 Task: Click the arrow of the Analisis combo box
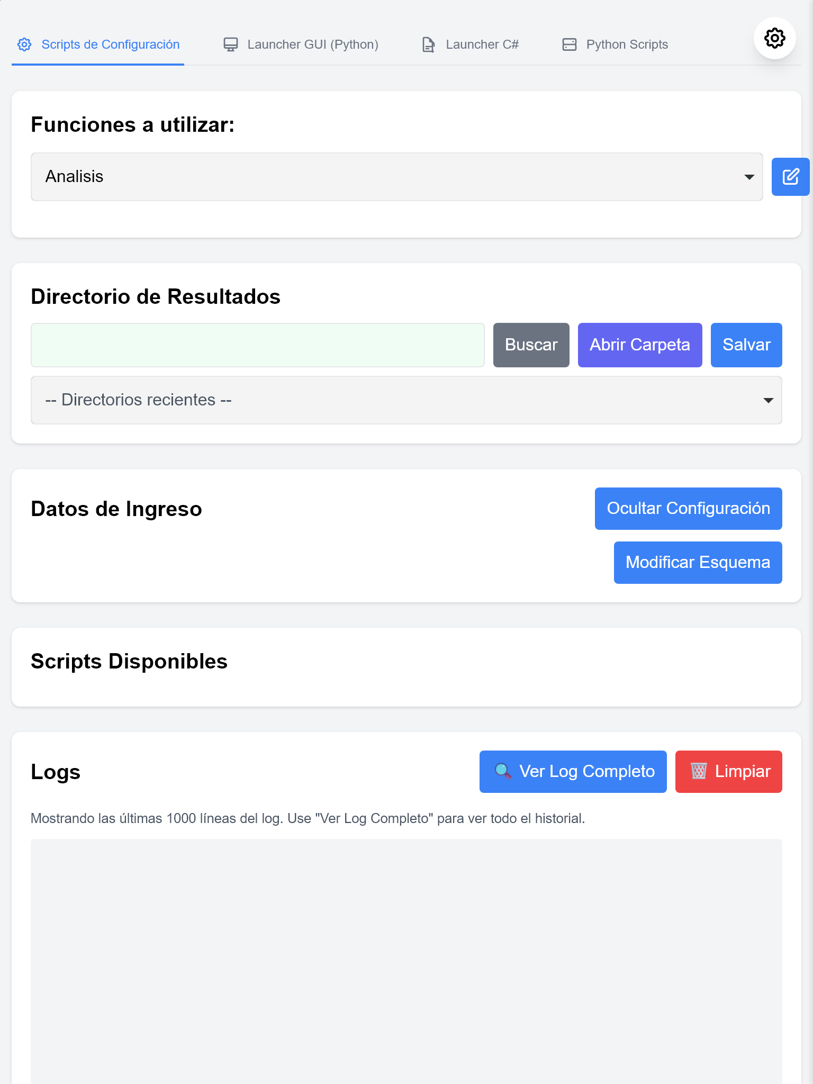coord(749,177)
